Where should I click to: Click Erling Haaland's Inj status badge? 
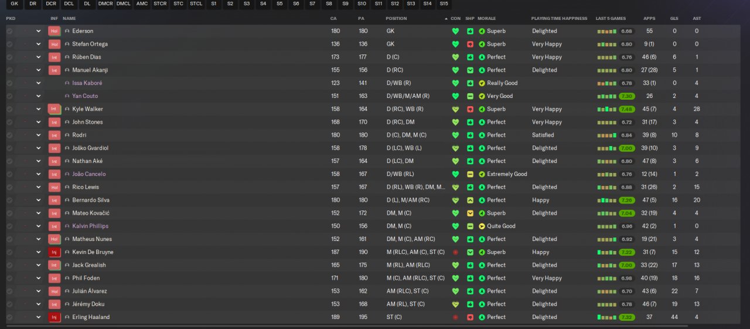(x=54, y=317)
